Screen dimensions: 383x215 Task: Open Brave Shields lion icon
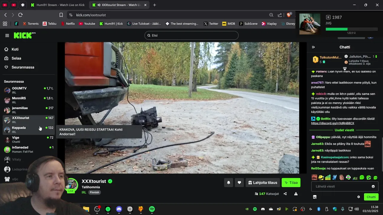(x=289, y=15)
